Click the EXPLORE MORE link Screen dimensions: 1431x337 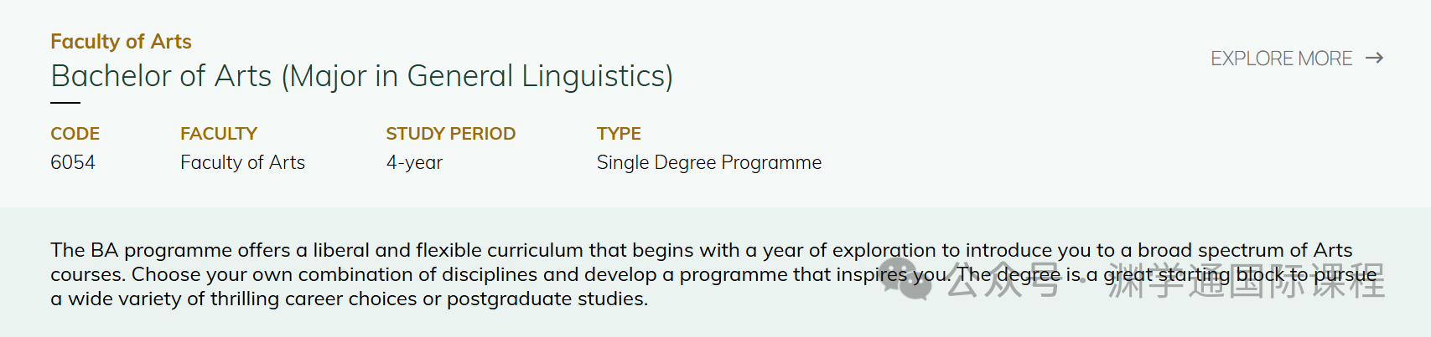(1281, 59)
